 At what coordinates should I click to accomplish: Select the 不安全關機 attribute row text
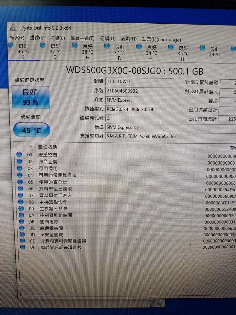click(x=52, y=235)
